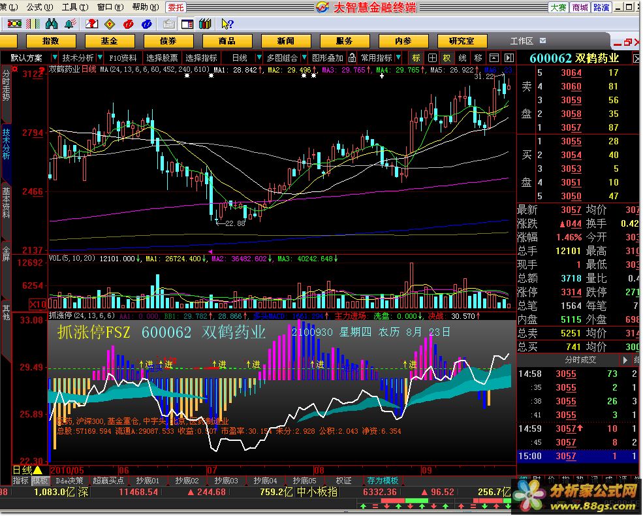
Task: Click the 路演 roadshow button
Action: pyautogui.click(x=601, y=7)
